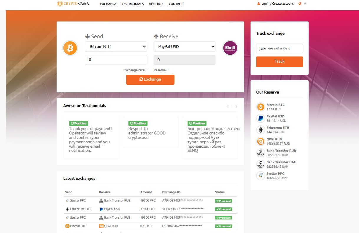This screenshot has width=359, height=233.
Task: Click Positive badge on 'Thank you for payment' testimonial
Action: tap(78, 123)
